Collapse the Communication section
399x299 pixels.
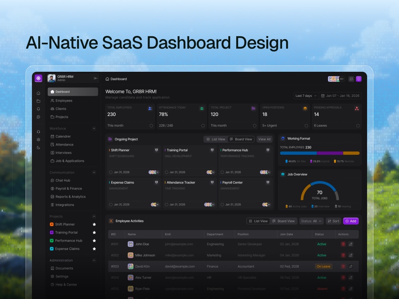[94, 172]
